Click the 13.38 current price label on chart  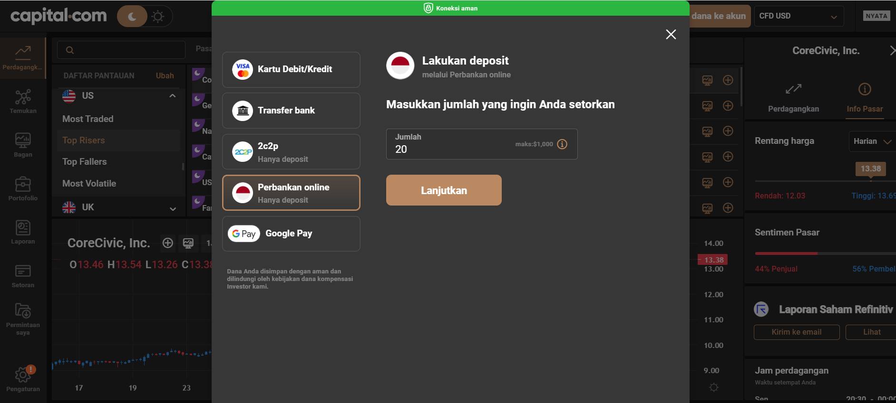pos(712,260)
